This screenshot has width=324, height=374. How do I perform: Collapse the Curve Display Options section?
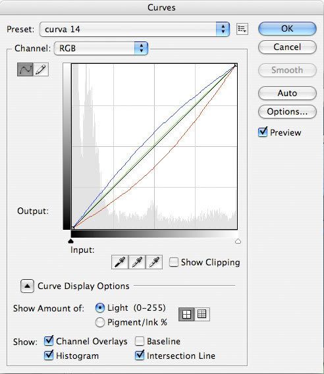tap(27, 286)
